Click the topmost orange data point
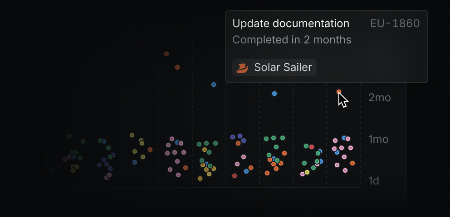Screen dimensions: 450x217 point(166,54)
